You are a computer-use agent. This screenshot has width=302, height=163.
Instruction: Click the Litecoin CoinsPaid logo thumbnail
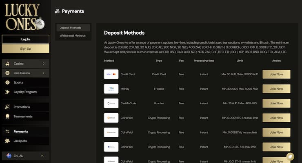click(111, 147)
